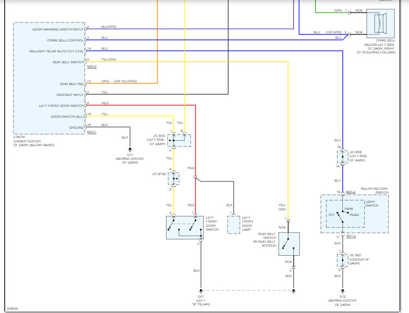The width and height of the screenshot is (409, 313).
Task: Click the MULTIFUNCTION SWITCH title
Action: [375, 190]
